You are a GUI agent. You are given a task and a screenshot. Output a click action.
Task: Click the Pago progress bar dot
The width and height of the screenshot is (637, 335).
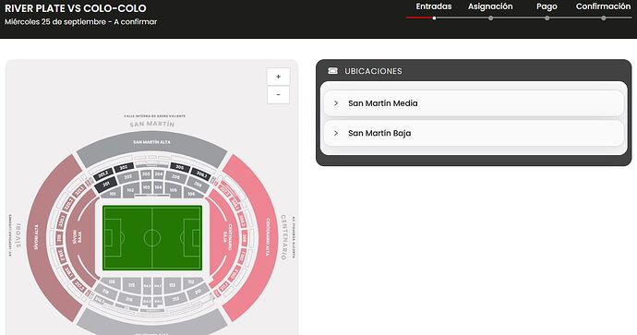pos(547,18)
